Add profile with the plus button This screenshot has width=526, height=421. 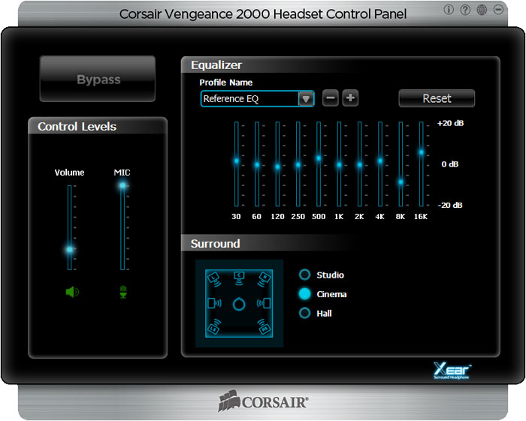(x=350, y=98)
